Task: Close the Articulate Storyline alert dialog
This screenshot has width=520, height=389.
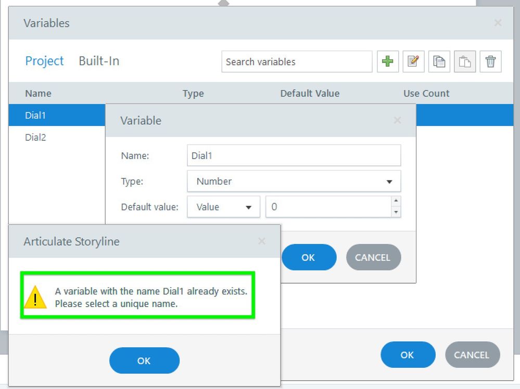Action: [x=262, y=241]
